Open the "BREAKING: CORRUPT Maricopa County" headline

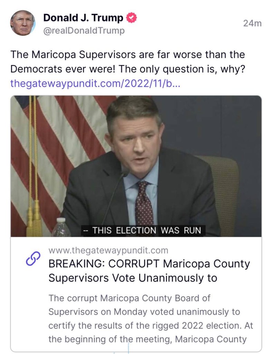coord(149,264)
